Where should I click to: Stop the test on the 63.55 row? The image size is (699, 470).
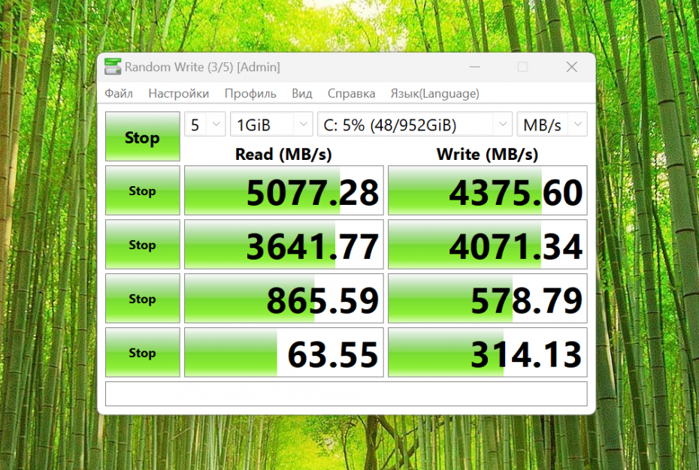[143, 352]
